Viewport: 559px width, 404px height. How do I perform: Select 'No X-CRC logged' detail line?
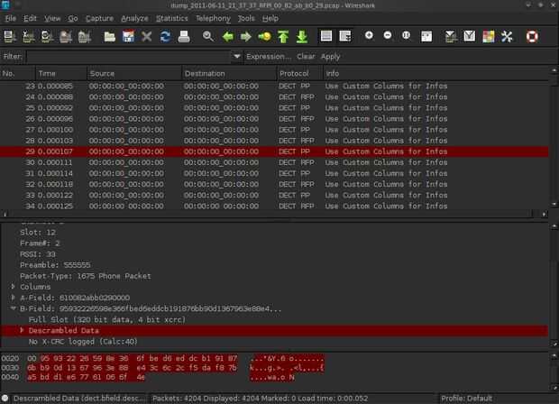click(83, 341)
